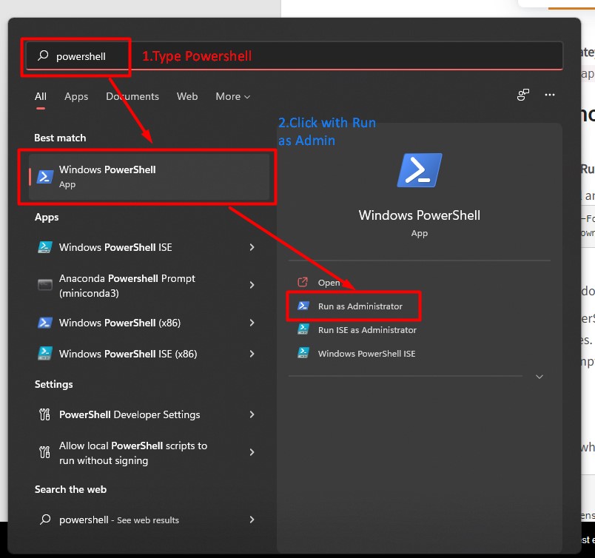
Task: Click the Windows PowerShell ISE icon in Apps list
Action: (45, 247)
